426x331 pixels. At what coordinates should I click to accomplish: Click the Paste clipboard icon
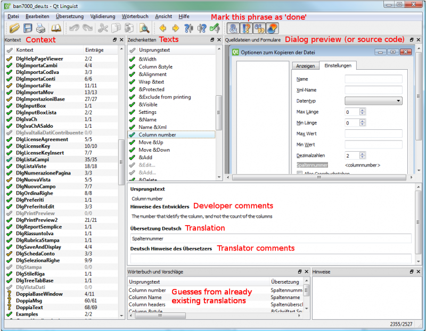129,28
